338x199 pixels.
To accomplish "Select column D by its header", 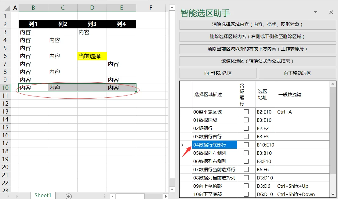I will coord(92,8).
